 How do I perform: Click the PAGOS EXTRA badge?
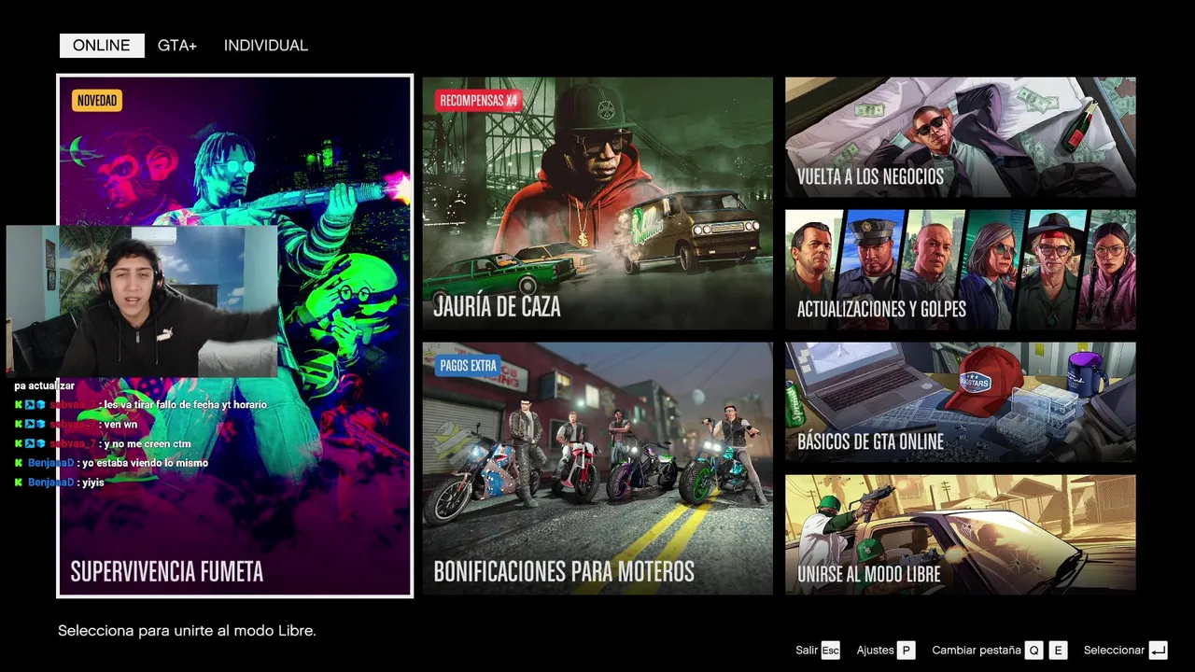click(468, 366)
